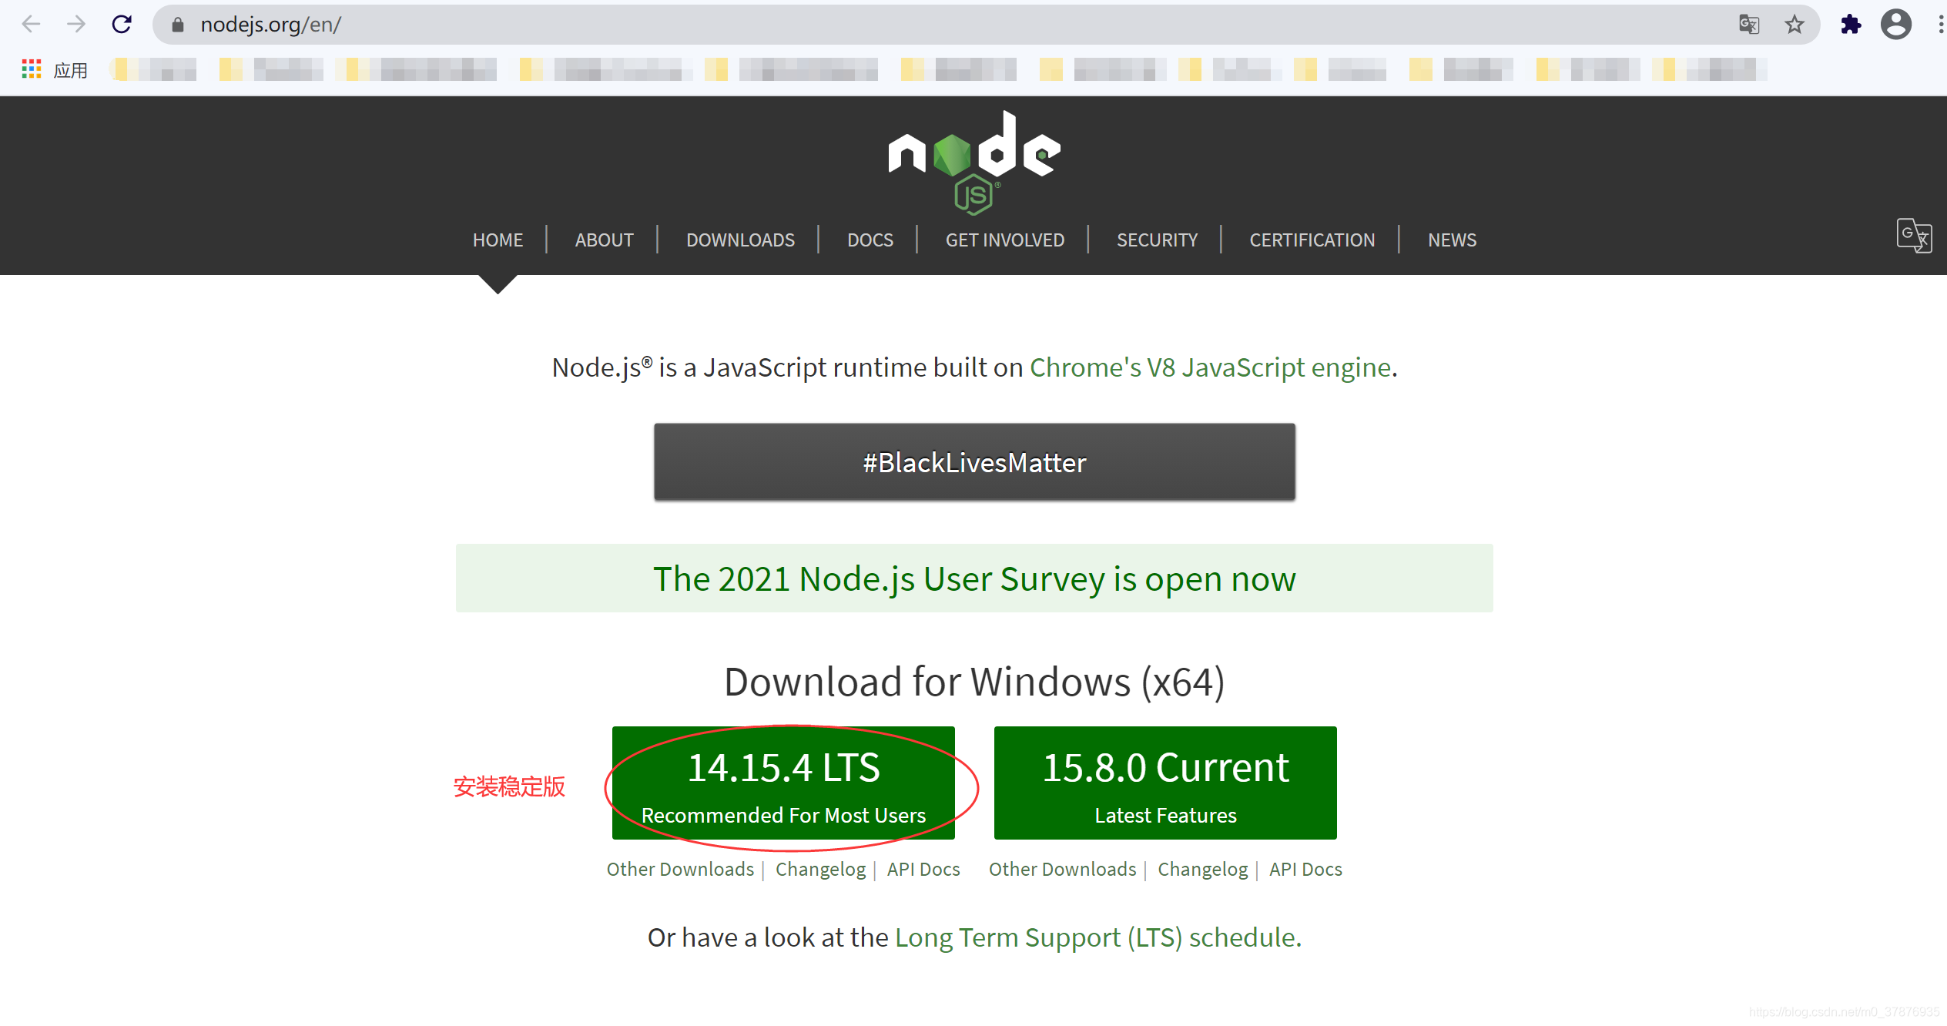Follow Long Term Support (LTS) schedule link

[x=1097, y=938]
